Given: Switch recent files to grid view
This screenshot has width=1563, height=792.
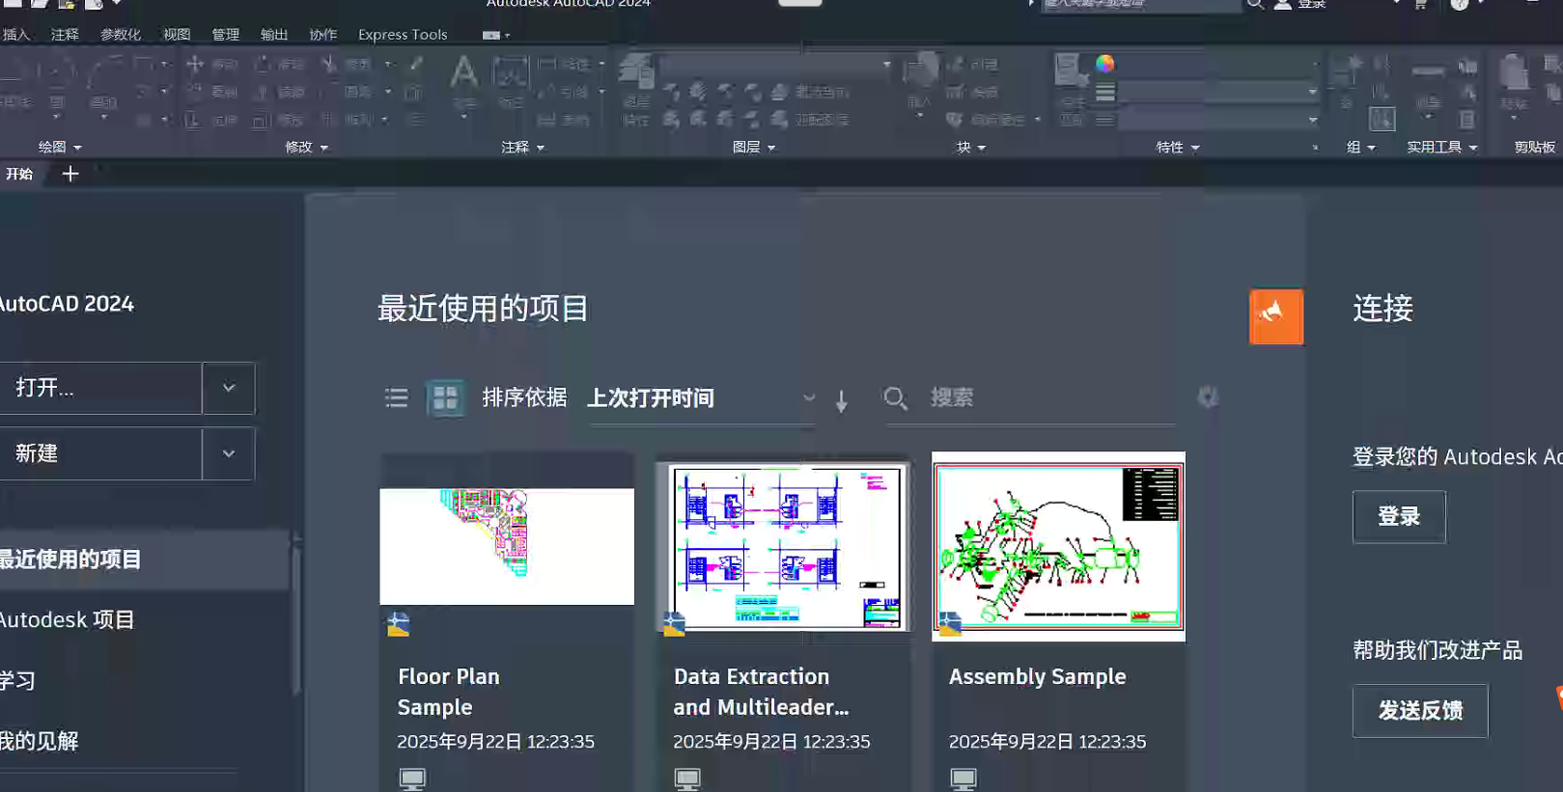Looking at the screenshot, I should tap(445, 397).
